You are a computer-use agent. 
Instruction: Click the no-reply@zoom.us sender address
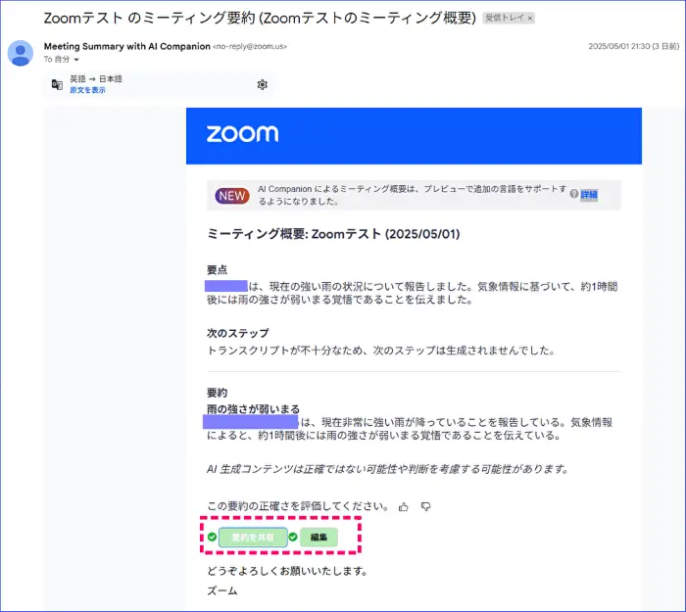tap(250, 46)
